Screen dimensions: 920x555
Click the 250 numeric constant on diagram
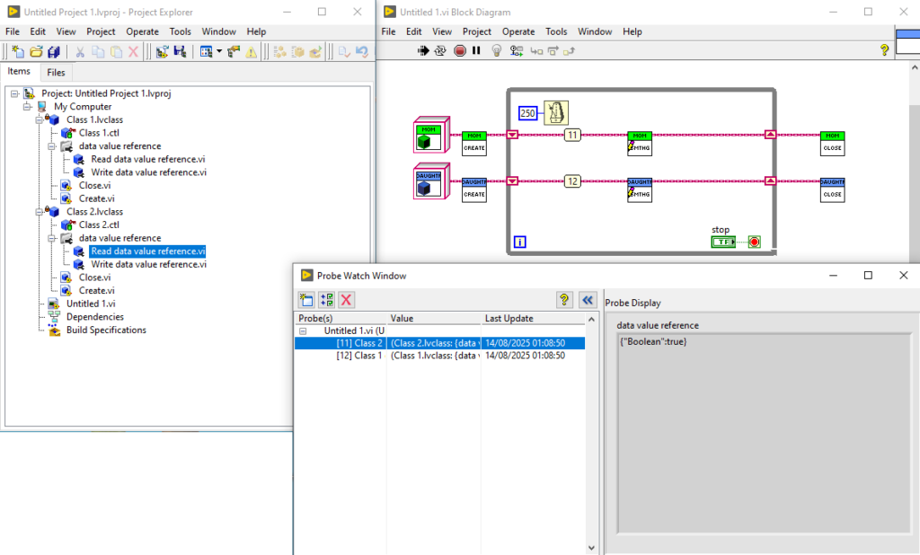click(x=528, y=113)
